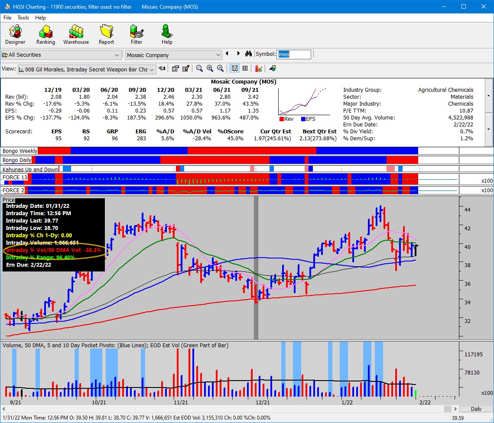Viewport: 494px width, 423px height.
Task: Click the horizontal scrollbar thumb
Action: tap(448, 409)
